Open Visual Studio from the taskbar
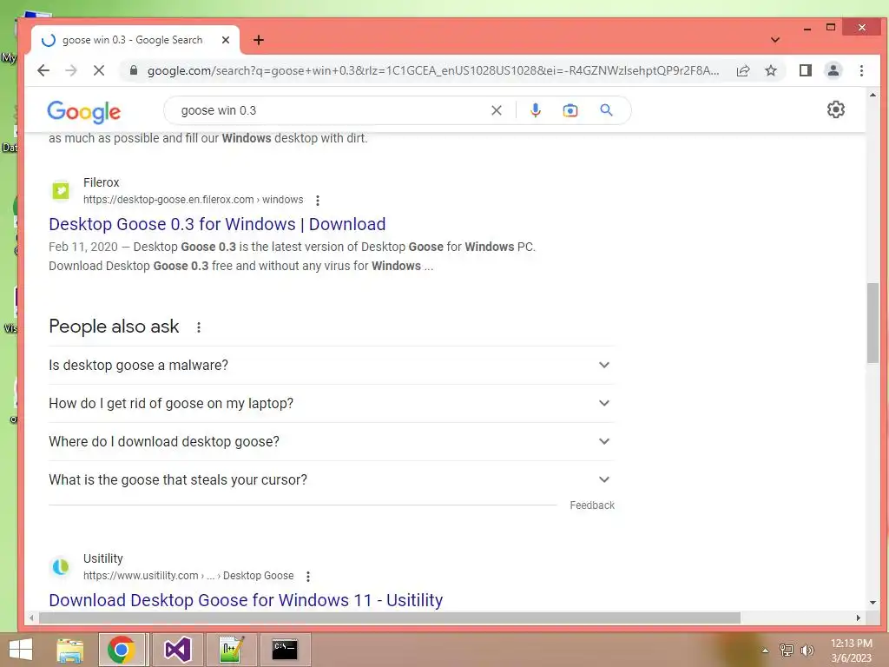 click(177, 650)
